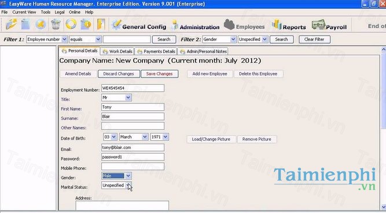
Task: Click the Surname field containing Blair
Action: point(133,117)
